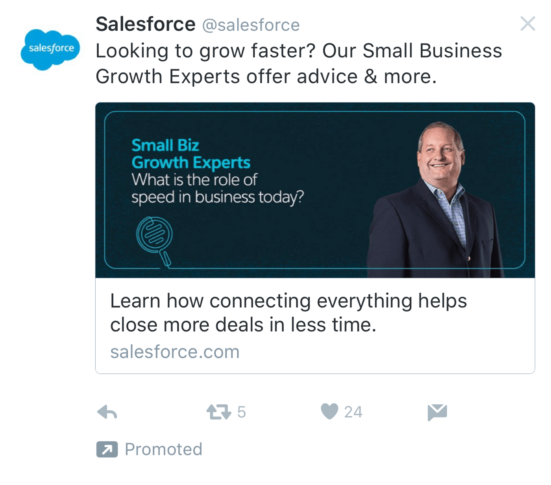Viewport: 551px width, 485px height.
Task: Click the 'close more deals in less time' line
Action: (243, 325)
